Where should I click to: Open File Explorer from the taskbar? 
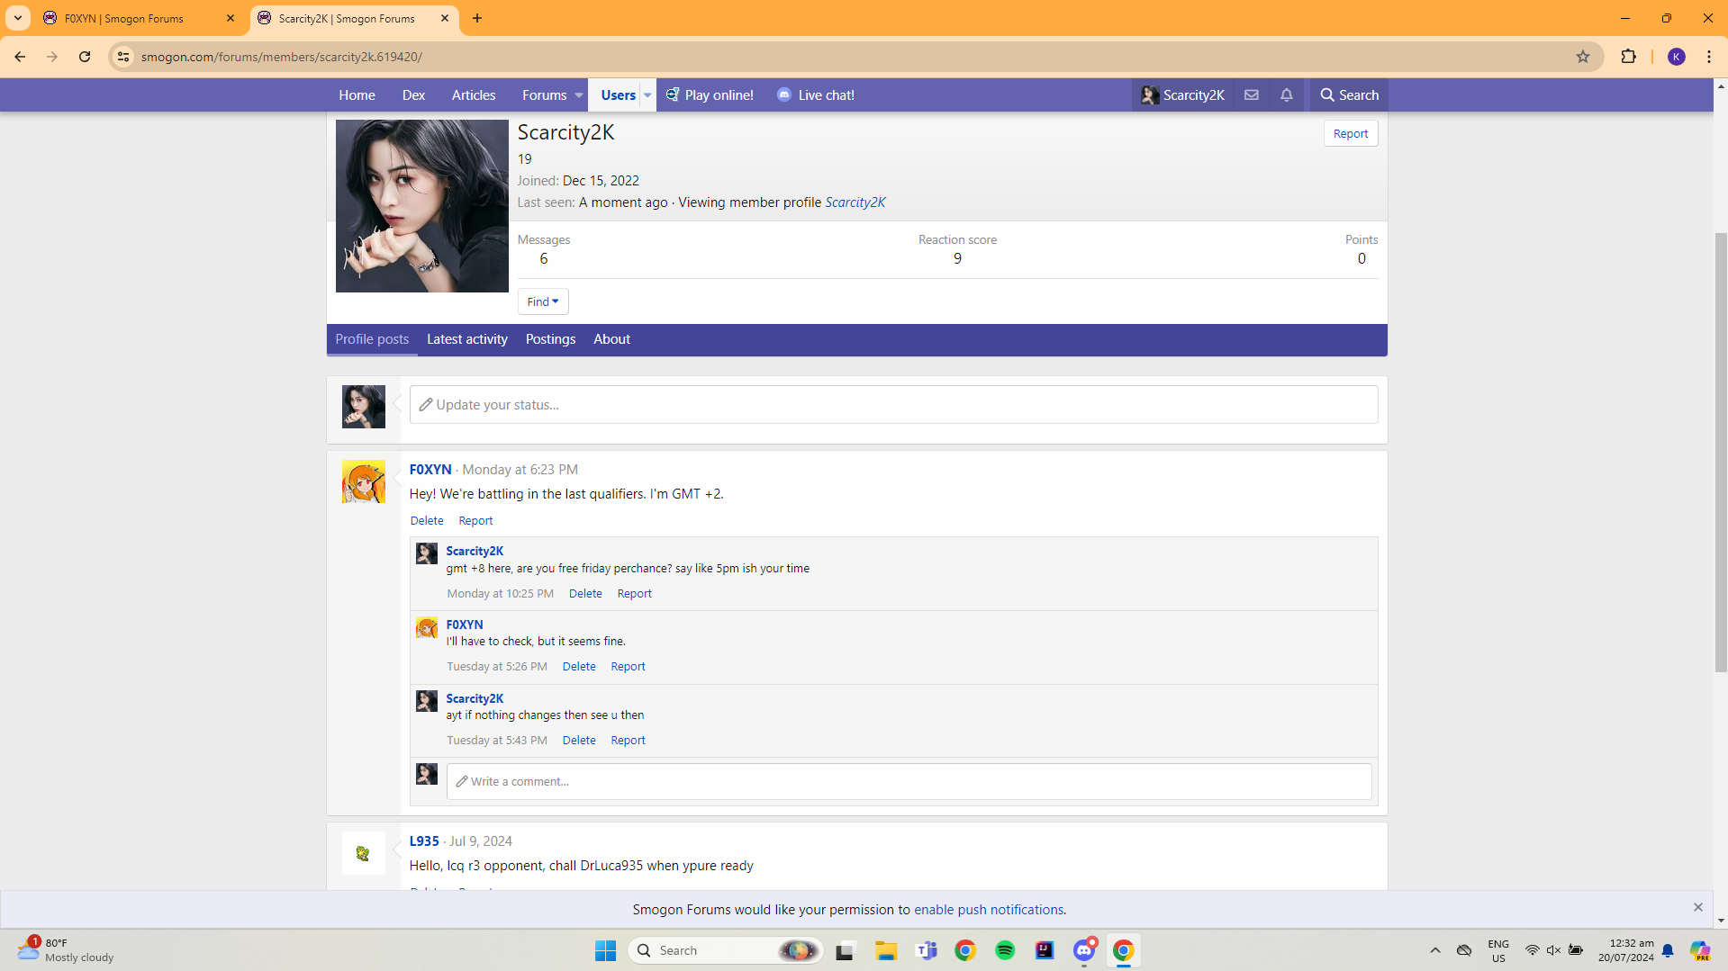pyautogui.click(x=885, y=950)
